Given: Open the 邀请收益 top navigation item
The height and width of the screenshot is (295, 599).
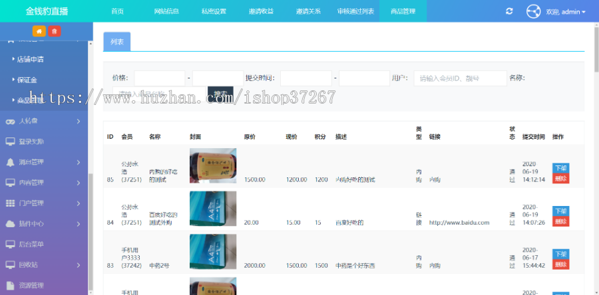Looking at the screenshot, I should tap(262, 11).
